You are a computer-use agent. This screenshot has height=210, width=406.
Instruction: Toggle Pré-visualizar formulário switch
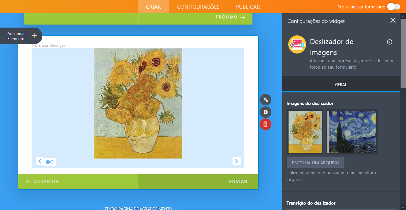(x=393, y=6)
